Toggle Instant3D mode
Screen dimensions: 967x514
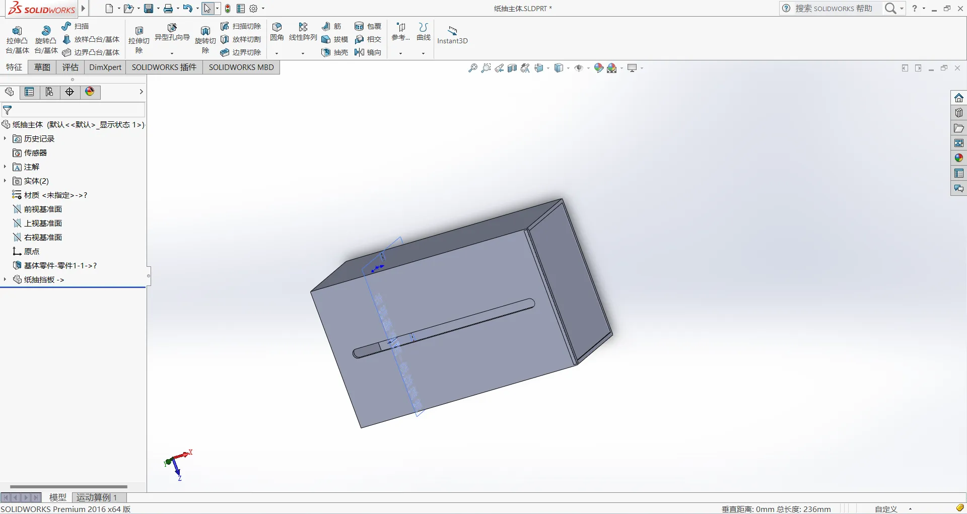(x=452, y=35)
